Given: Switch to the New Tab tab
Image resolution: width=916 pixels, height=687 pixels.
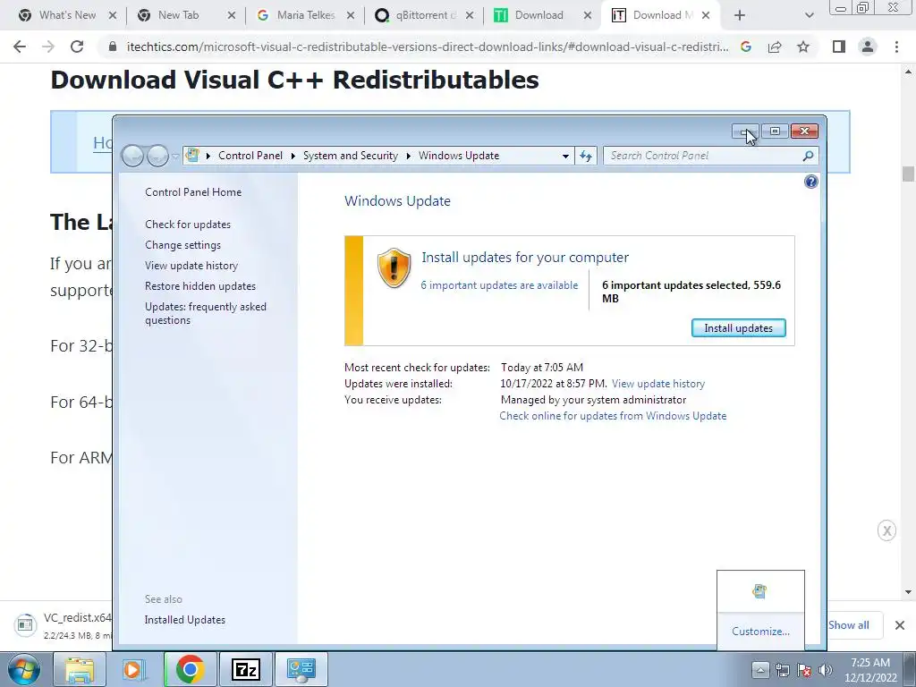Looking at the screenshot, I should point(178,15).
